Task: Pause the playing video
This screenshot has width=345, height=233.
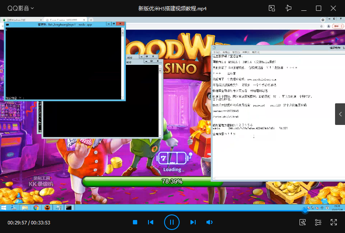Action: click(x=171, y=222)
